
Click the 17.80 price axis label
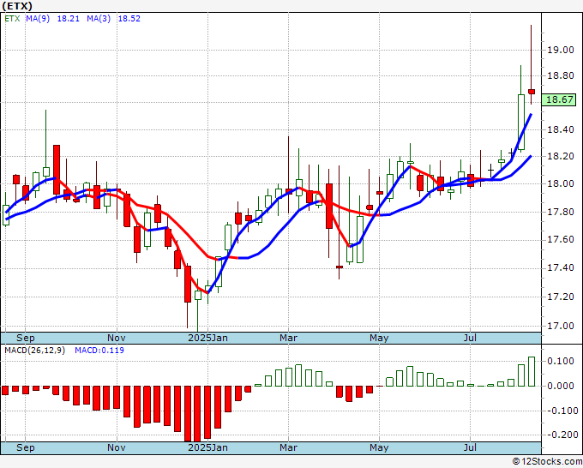[x=561, y=212]
